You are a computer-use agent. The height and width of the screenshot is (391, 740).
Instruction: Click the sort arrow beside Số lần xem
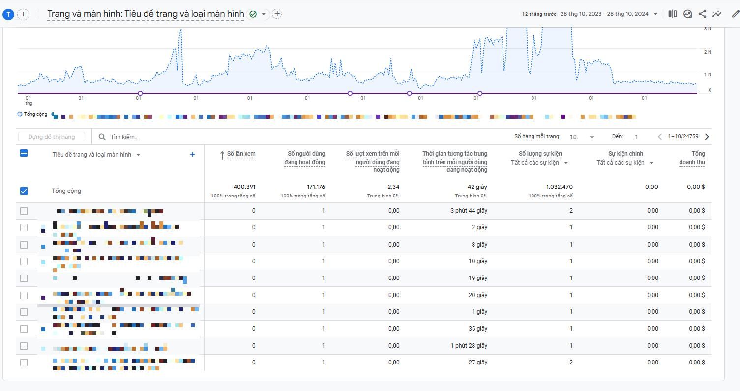(222, 155)
